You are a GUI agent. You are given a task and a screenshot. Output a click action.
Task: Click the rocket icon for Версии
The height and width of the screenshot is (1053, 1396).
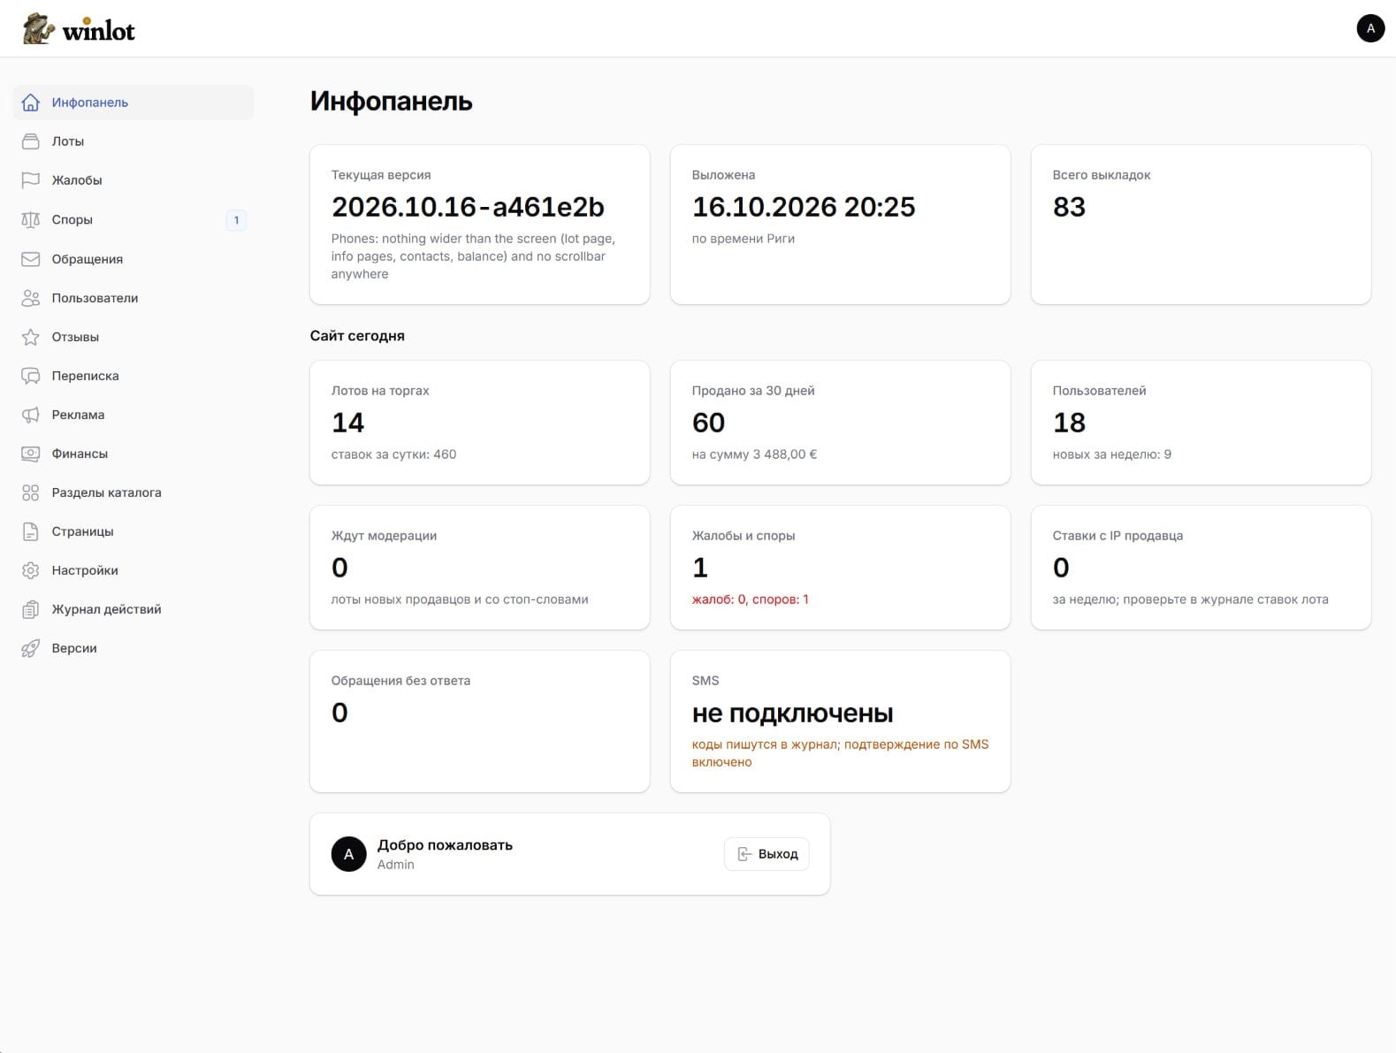tap(30, 648)
